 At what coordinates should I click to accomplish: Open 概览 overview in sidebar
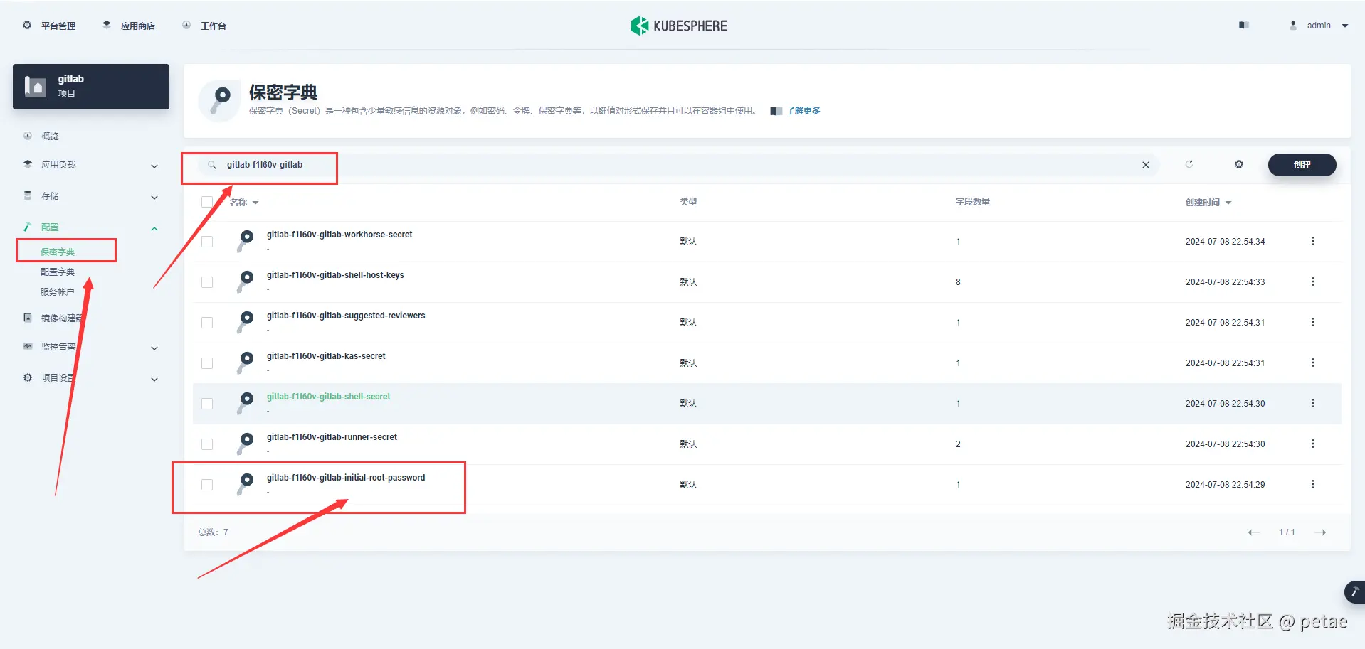pos(41,136)
